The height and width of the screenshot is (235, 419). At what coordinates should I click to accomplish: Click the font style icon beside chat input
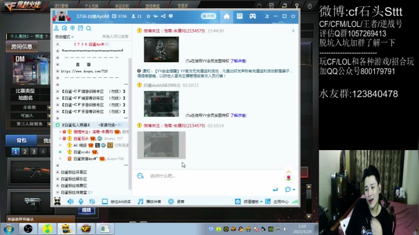point(140,176)
